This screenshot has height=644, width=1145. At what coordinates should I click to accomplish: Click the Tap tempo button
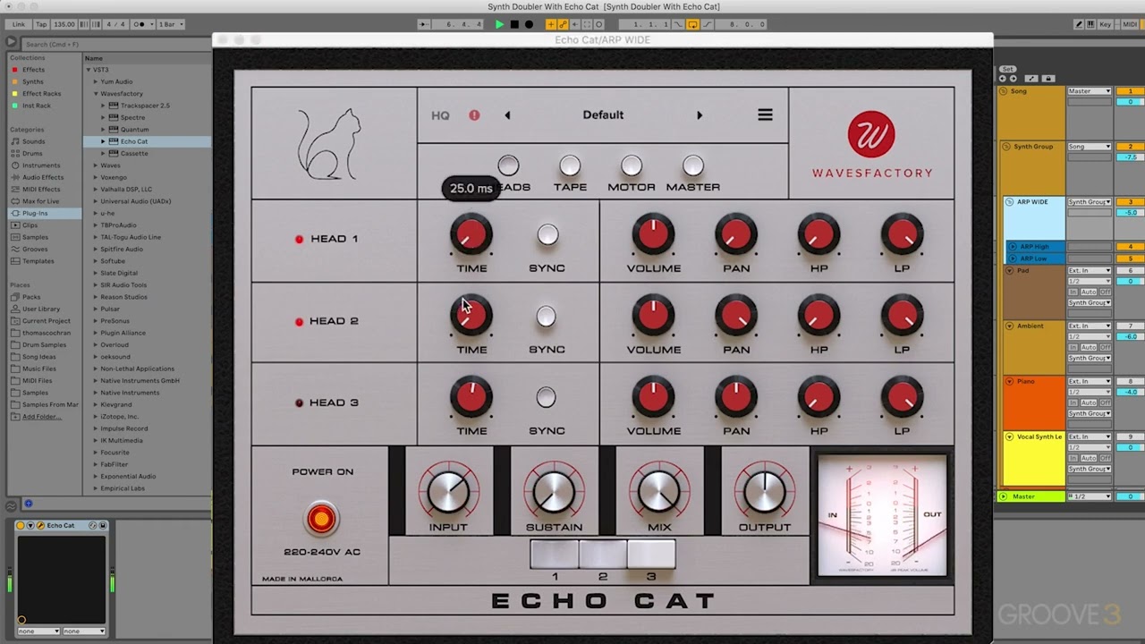tap(41, 24)
